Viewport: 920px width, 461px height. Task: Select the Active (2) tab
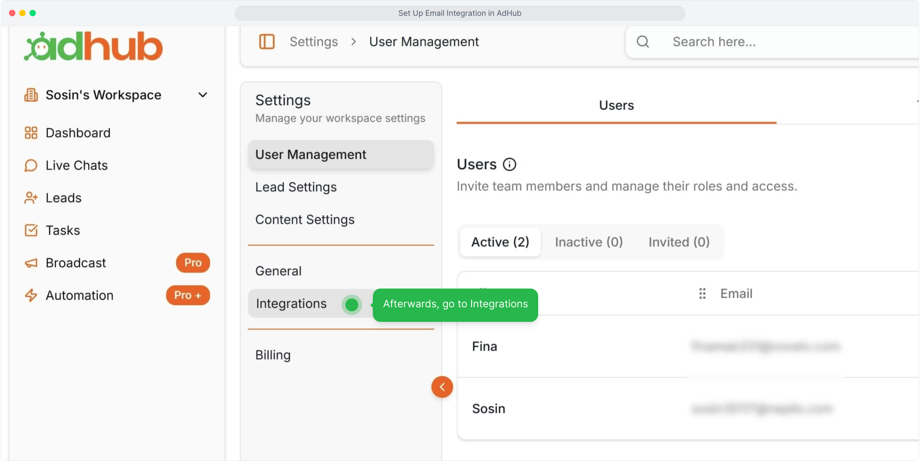500,242
